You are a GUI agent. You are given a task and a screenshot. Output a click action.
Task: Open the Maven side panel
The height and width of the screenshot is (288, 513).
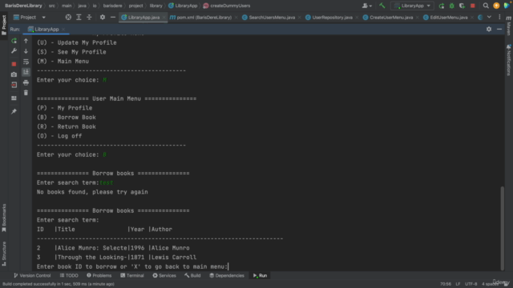point(509,25)
